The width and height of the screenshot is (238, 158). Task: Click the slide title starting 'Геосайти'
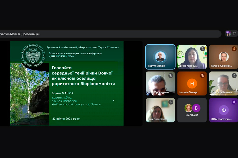(x=83, y=76)
